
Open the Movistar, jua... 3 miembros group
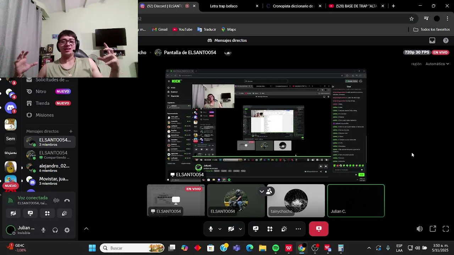tap(50, 181)
